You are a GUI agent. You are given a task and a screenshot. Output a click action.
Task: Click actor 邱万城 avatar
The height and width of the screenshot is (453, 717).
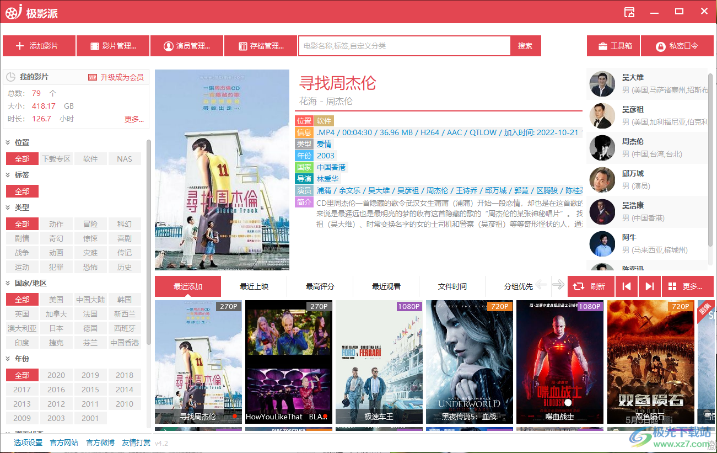click(602, 180)
